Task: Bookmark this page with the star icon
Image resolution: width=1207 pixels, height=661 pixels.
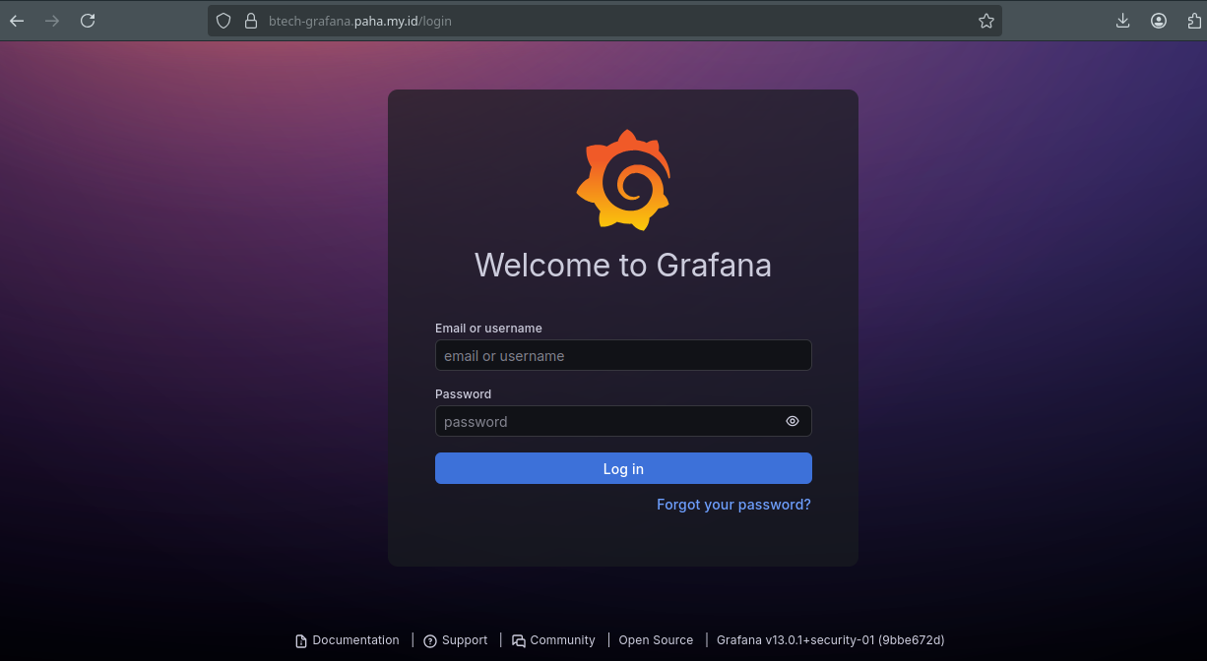Action: tap(986, 21)
